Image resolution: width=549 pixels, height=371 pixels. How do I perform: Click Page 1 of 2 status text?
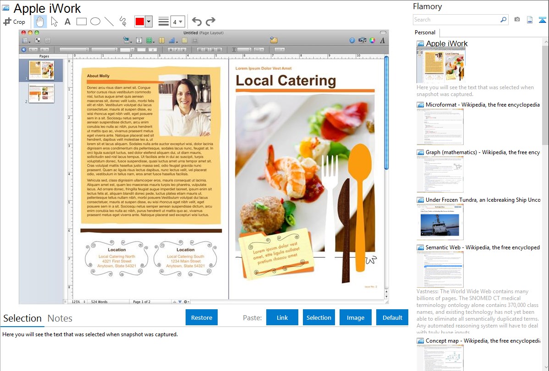click(142, 301)
